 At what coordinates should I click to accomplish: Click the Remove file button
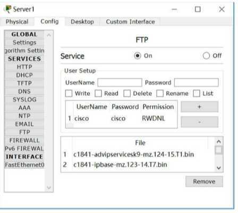204,182
